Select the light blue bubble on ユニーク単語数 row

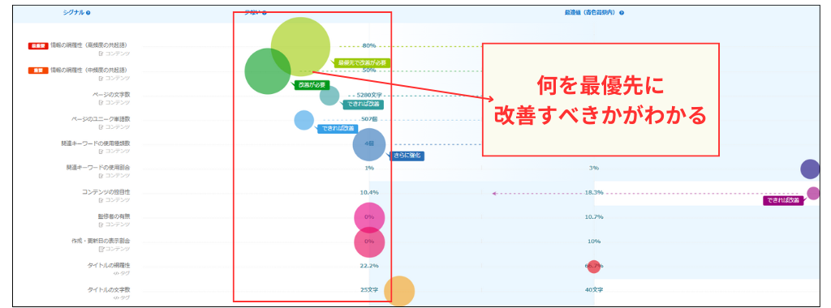[x=304, y=120]
